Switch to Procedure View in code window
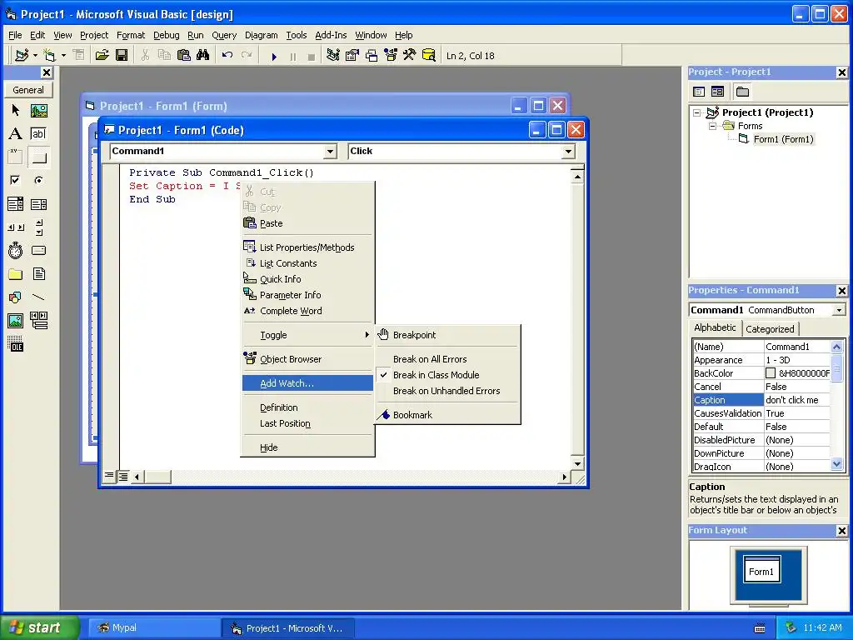The height and width of the screenshot is (640, 853). pos(109,476)
